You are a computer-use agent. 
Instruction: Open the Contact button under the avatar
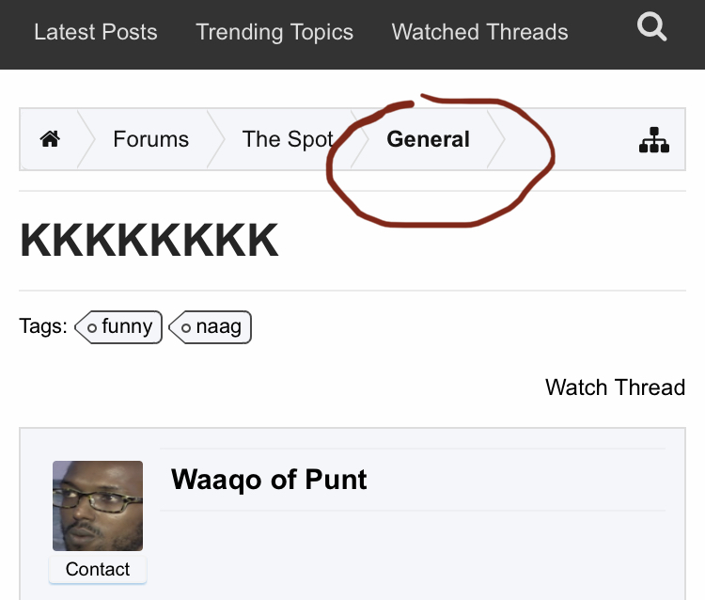point(98,569)
